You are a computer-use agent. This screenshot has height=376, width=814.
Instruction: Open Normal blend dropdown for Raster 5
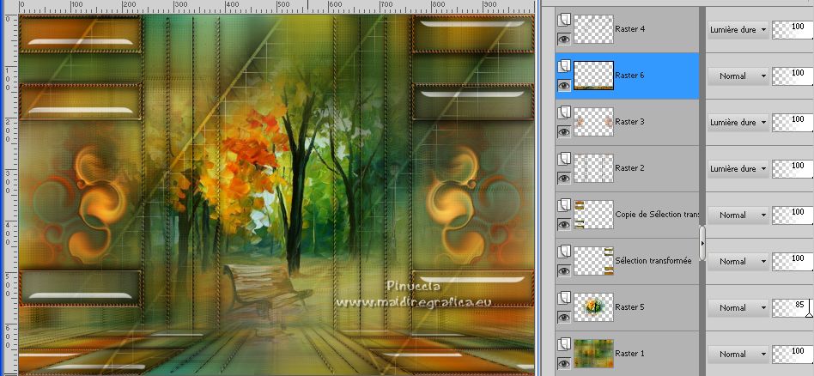[x=738, y=308]
